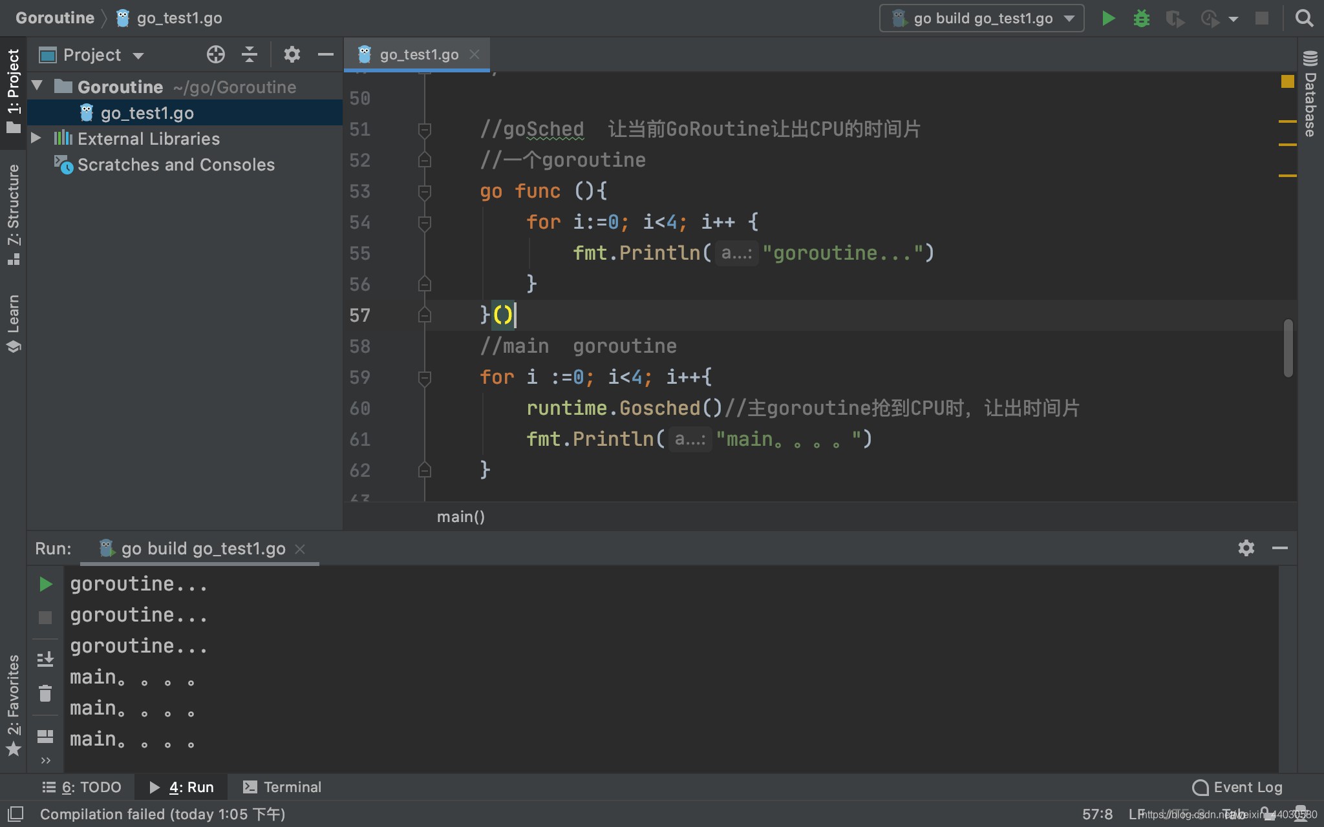Fold the go func block at line 53
The height and width of the screenshot is (827, 1324).
424,192
